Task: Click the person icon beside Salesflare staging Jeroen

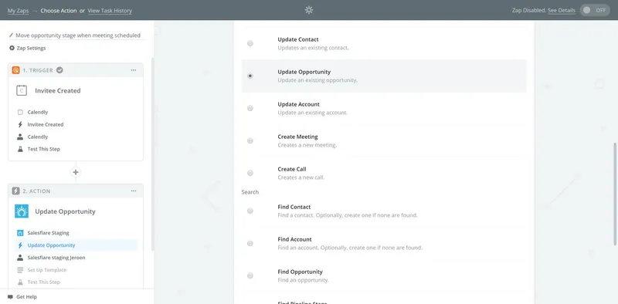Action: point(20,258)
